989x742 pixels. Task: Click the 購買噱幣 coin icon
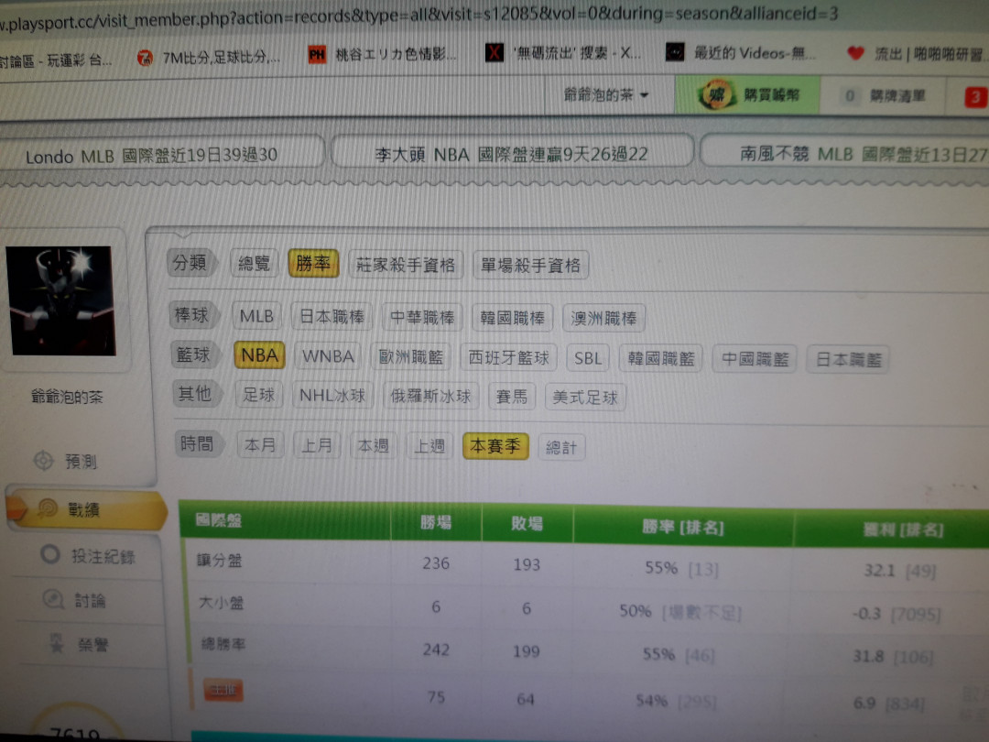pos(716,94)
